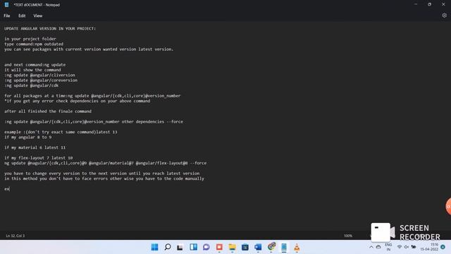451x254 pixels.
Task: Open File Explorer from the taskbar
Action: pos(232,247)
